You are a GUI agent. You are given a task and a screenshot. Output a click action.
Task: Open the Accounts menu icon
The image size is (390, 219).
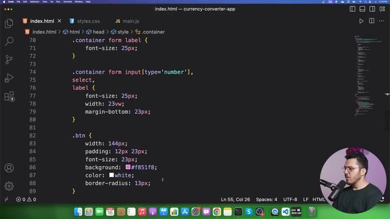click(9, 168)
